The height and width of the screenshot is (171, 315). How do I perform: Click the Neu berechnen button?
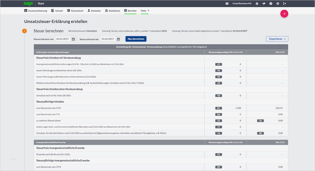(136, 39)
